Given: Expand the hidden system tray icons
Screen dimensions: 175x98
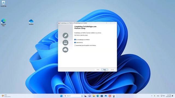Looking at the screenshot, I should tap(152, 96).
